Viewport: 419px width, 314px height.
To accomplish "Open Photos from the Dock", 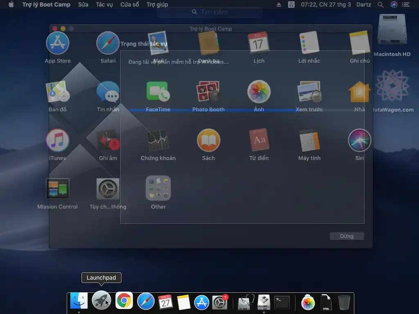I will 308,303.
